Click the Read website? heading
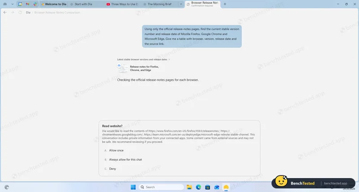This screenshot has height=192, width=359. pos(112,126)
